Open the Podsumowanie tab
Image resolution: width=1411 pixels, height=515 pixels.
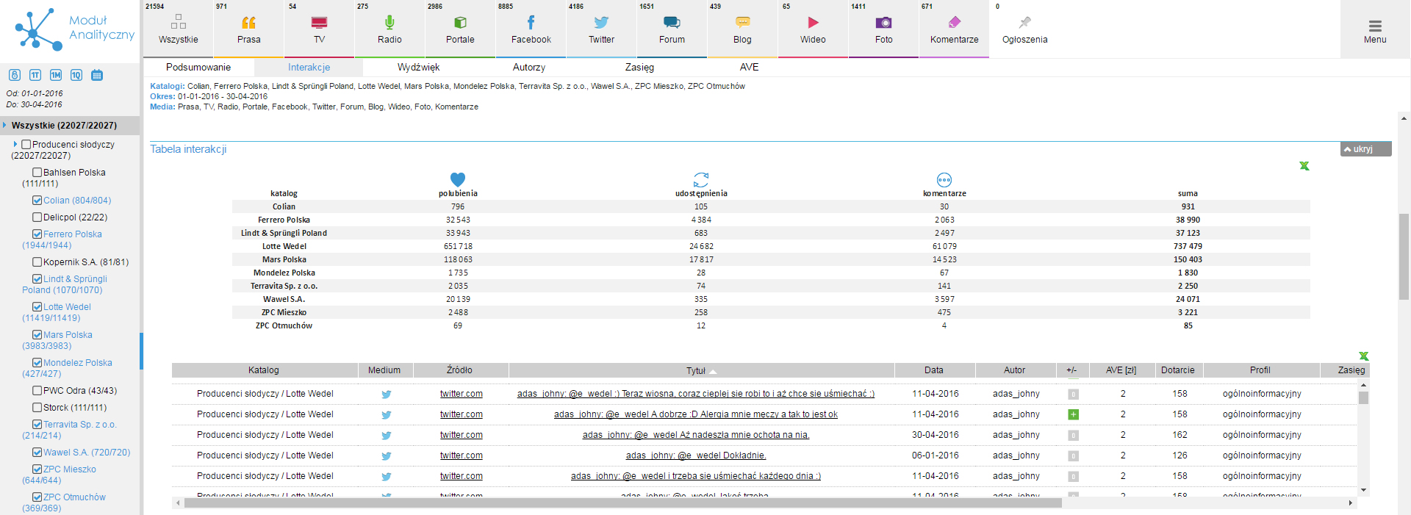click(198, 67)
